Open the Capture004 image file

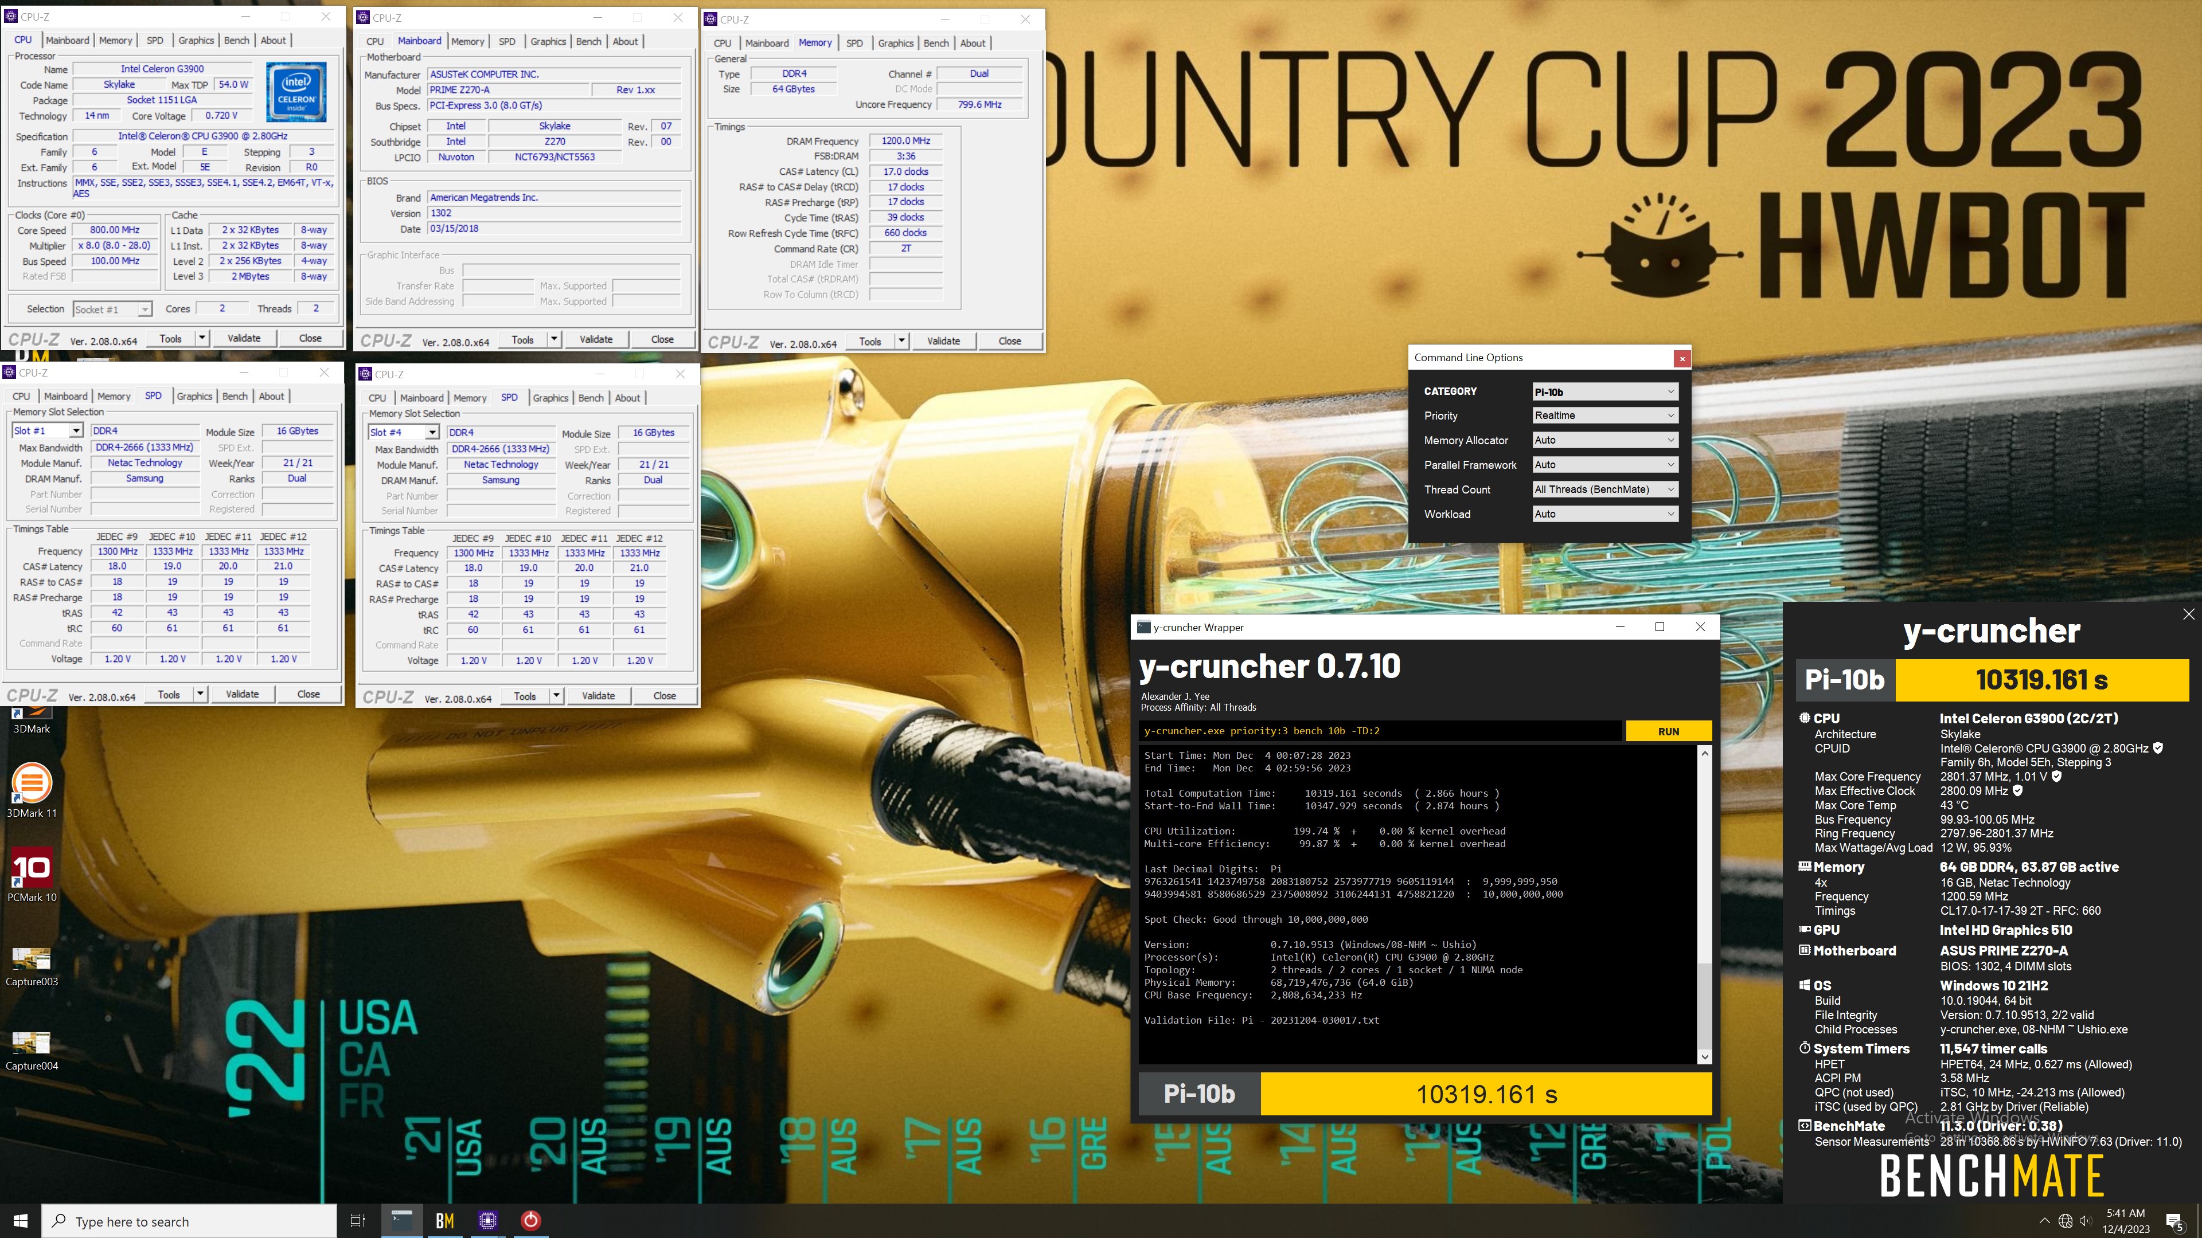point(32,1050)
